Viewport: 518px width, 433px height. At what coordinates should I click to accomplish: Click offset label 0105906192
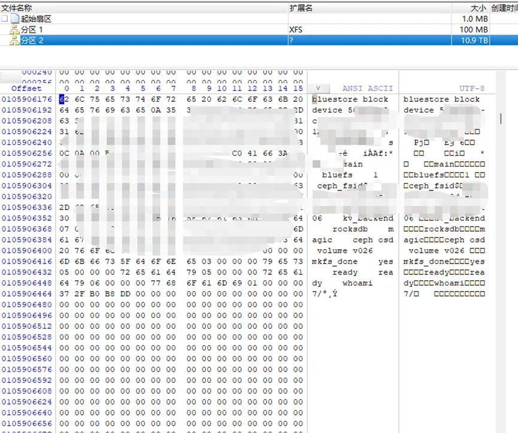[x=27, y=110]
